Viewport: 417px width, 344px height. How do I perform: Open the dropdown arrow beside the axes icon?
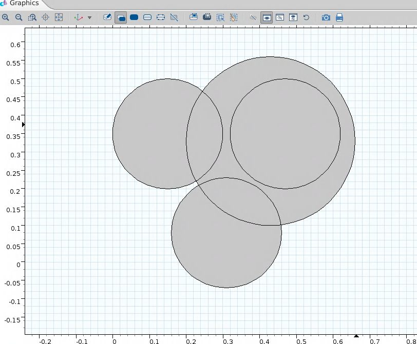click(x=89, y=17)
